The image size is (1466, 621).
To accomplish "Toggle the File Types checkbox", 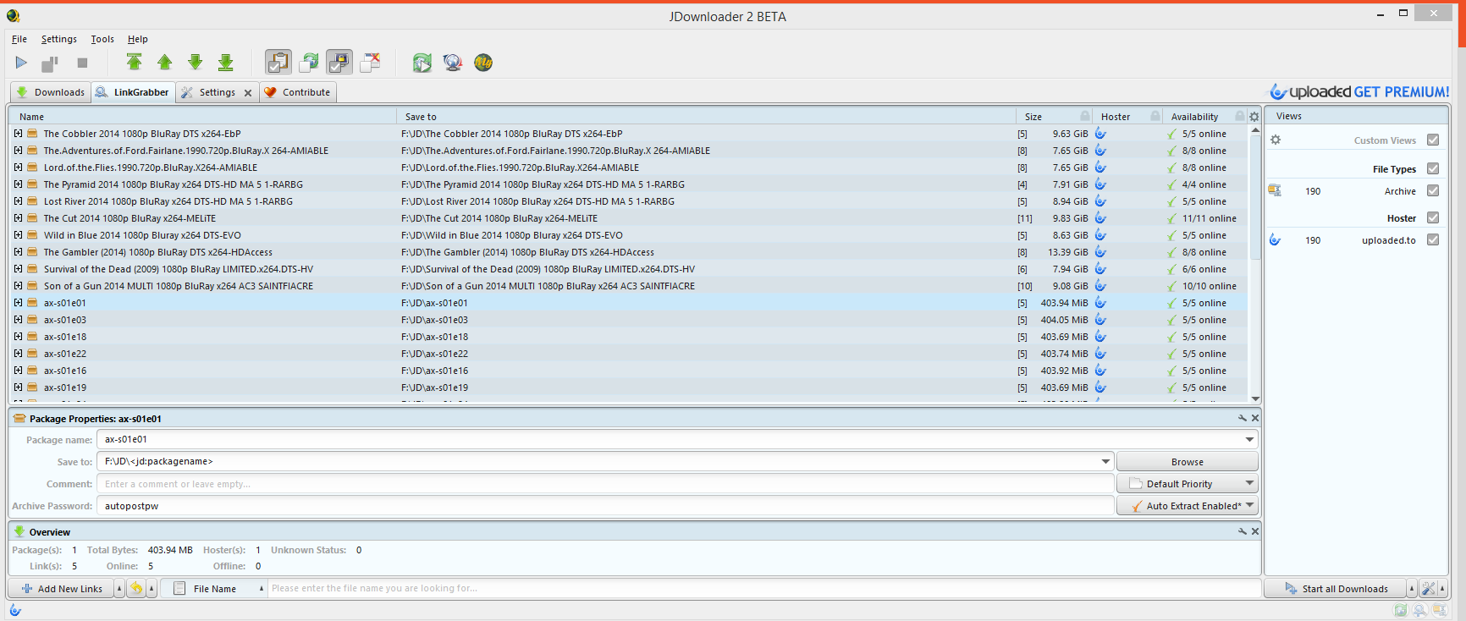I will [x=1433, y=168].
